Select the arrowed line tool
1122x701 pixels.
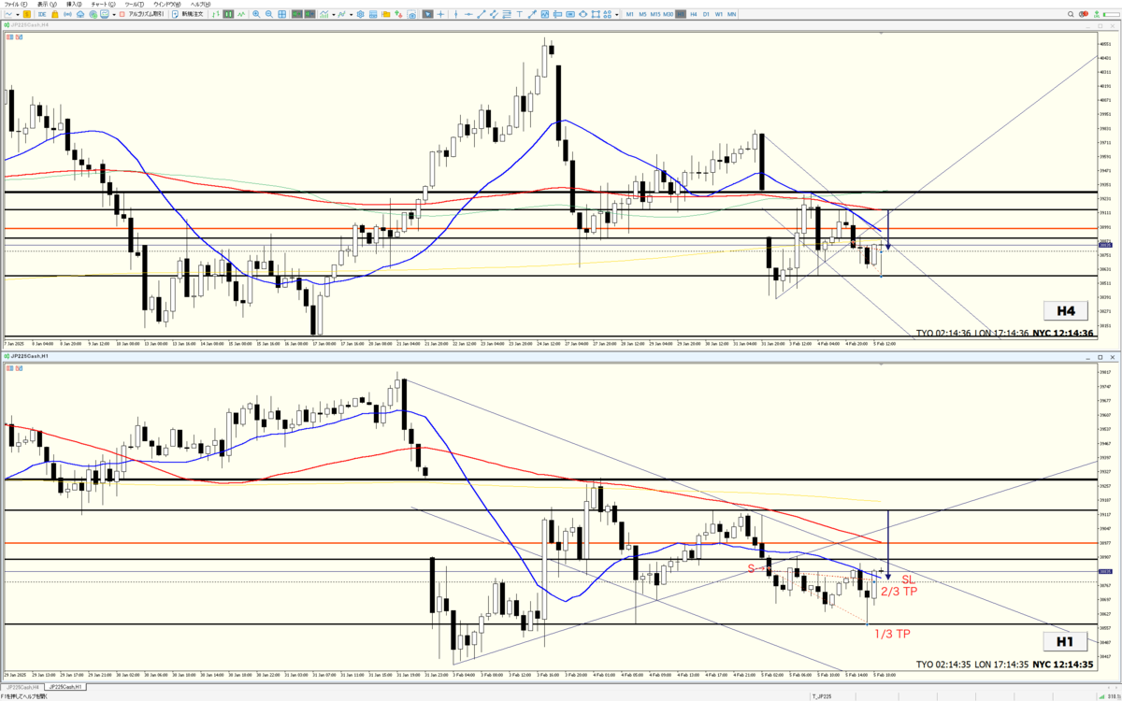(532, 14)
